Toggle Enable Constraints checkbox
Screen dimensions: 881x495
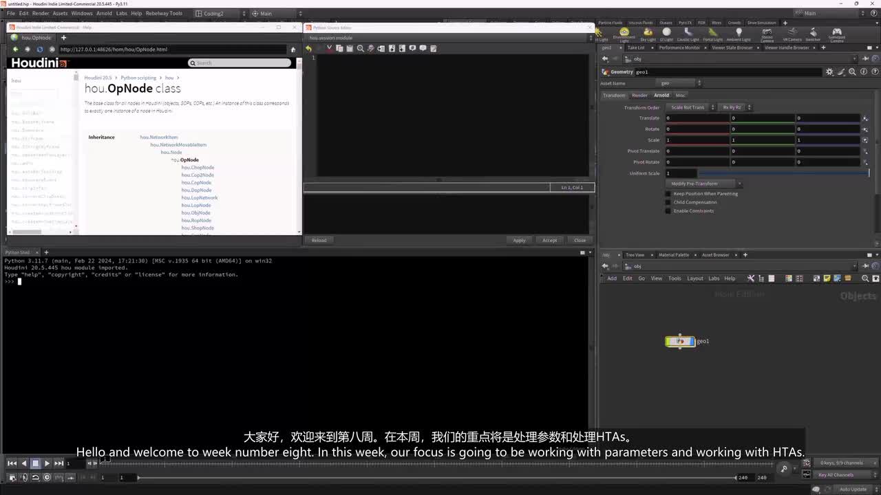(668, 211)
